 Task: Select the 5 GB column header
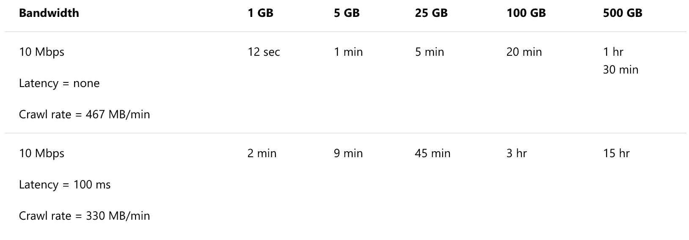347,13
